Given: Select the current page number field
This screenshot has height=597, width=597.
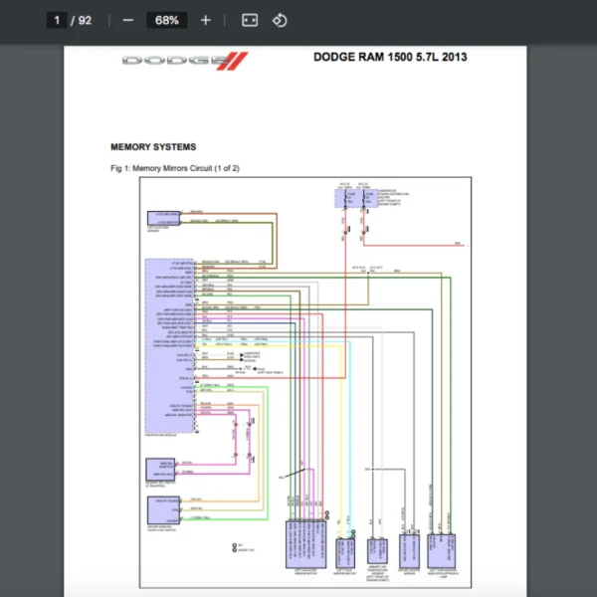Looking at the screenshot, I should 58,20.
